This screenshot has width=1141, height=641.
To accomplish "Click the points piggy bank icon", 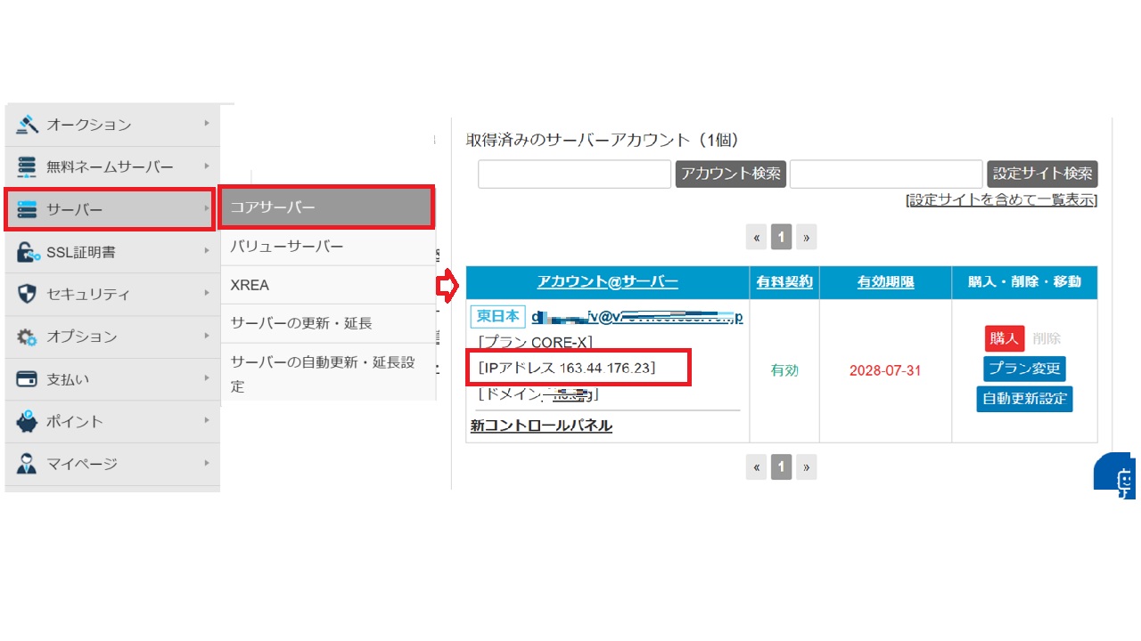I will (x=27, y=422).
